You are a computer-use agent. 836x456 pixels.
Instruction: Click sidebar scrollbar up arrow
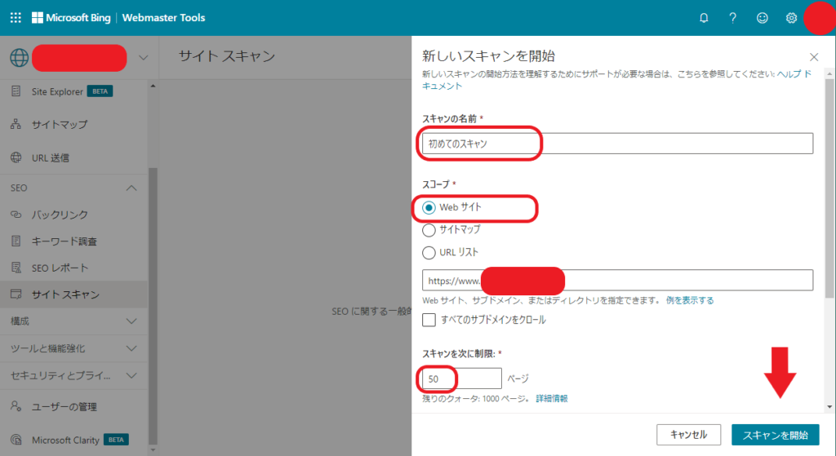pyautogui.click(x=153, y=86)
